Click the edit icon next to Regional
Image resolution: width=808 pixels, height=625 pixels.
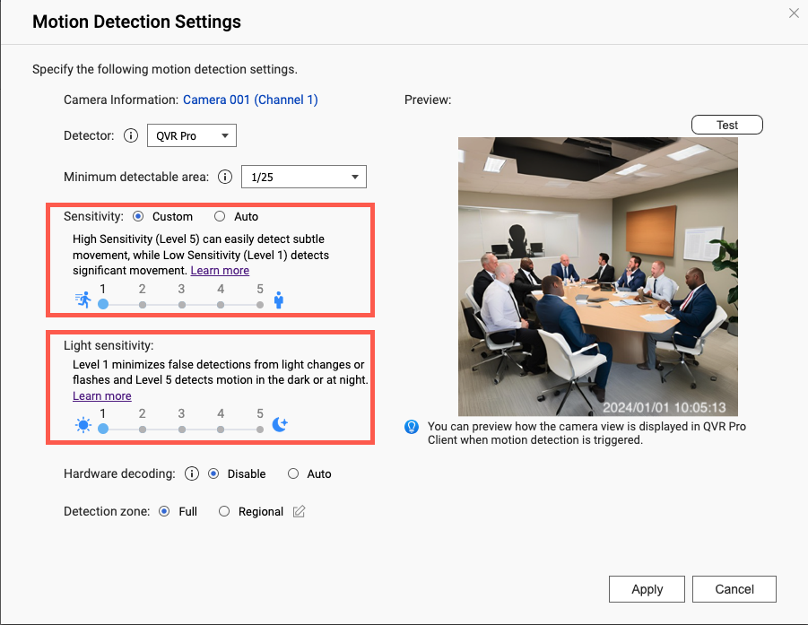point(300,512)
